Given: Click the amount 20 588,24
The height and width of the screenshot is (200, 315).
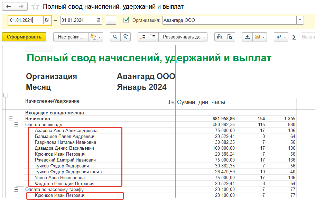Looking at the screenshot, I should click(x=225, y=154).
